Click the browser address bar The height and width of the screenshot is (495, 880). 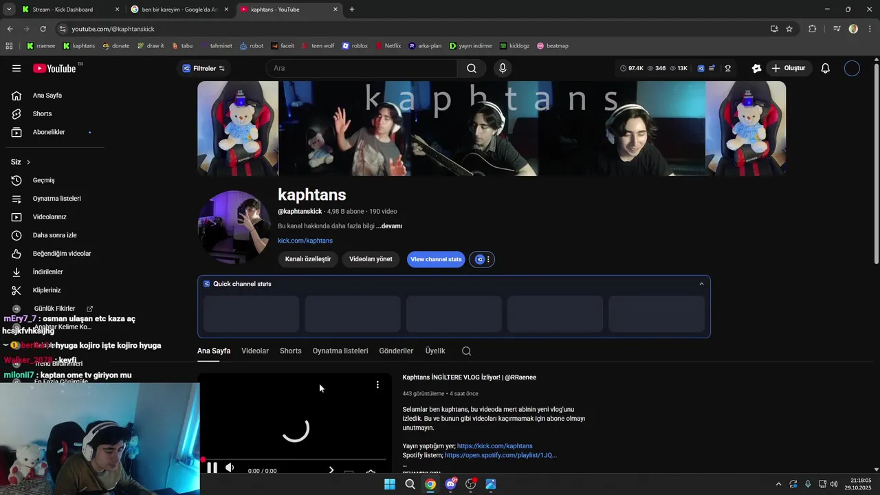[x=412, y=29]
